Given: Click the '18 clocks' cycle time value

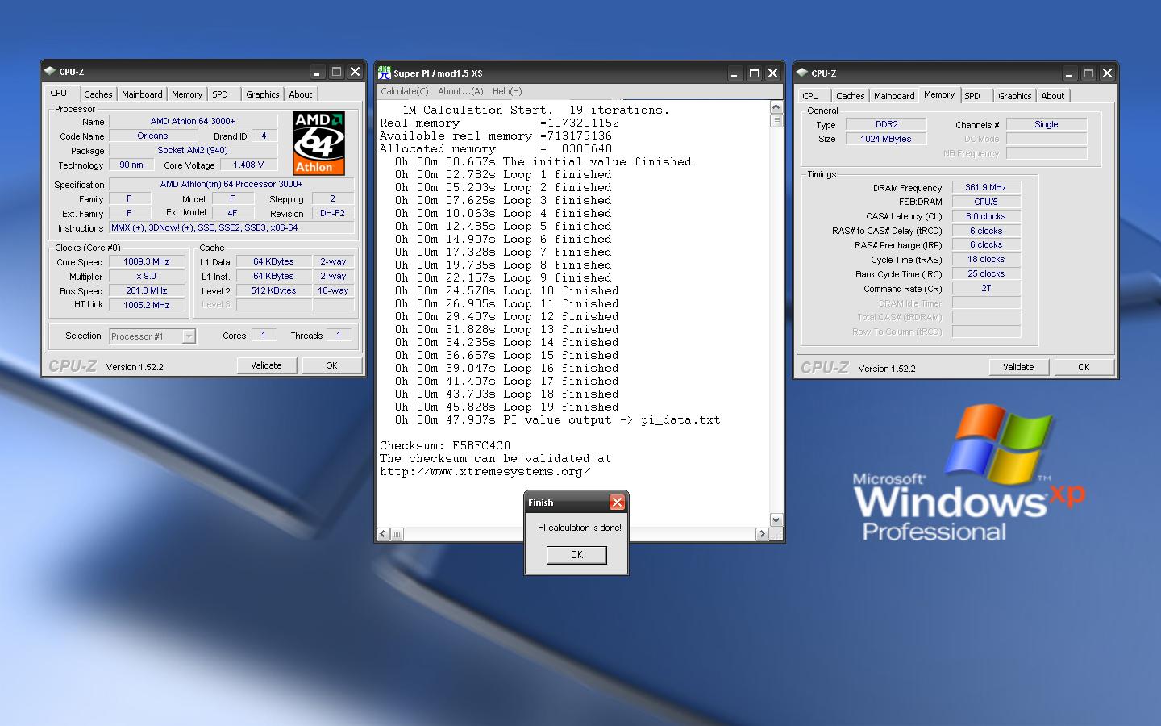Looking at the screenshot, I should 986,259.
